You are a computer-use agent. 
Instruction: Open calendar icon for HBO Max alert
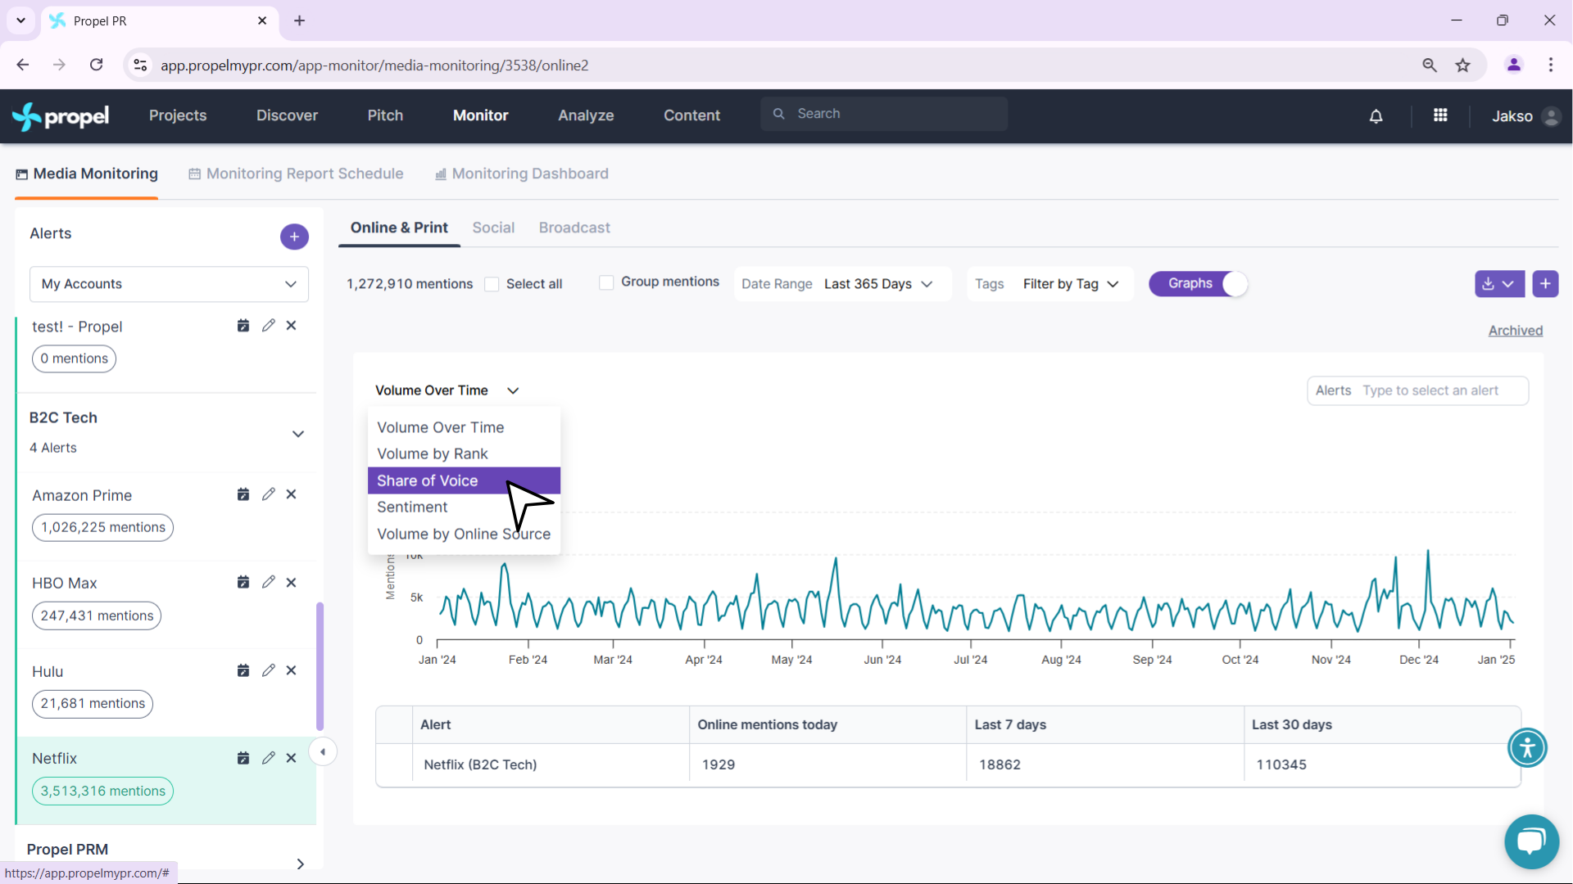[243, 582]
